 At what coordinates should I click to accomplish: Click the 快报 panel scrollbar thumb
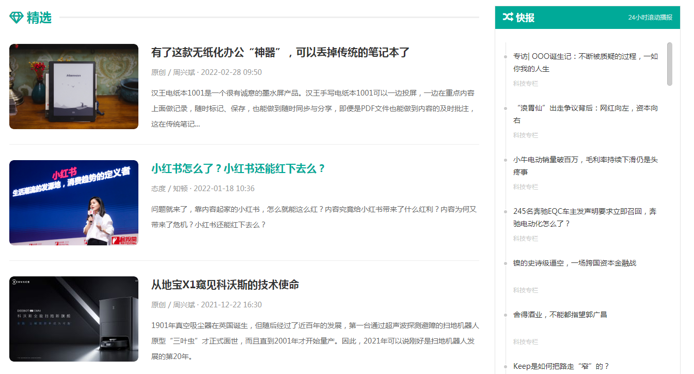[x=670, y=64]
